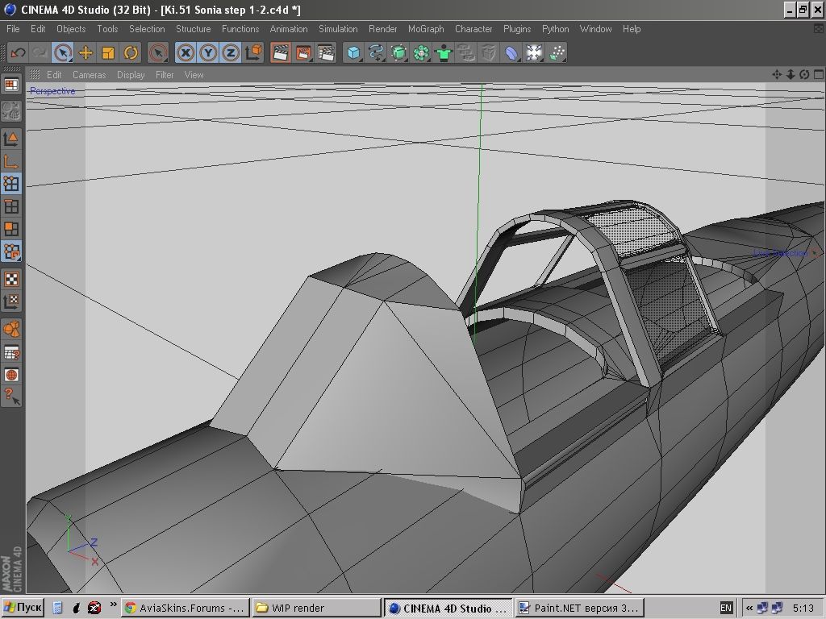Switch to Points mode in left sidebar

click(x=11, y=184)
